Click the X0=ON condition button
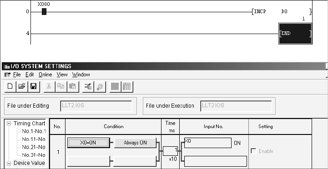 (x=89, y=143)
